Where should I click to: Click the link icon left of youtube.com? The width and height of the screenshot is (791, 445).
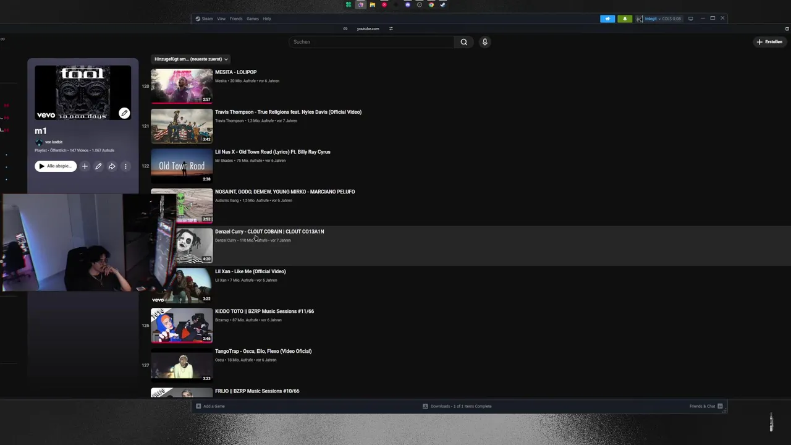(x=345, y=28)
